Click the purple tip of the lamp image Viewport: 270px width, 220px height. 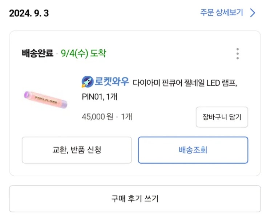tap(27, 95)
